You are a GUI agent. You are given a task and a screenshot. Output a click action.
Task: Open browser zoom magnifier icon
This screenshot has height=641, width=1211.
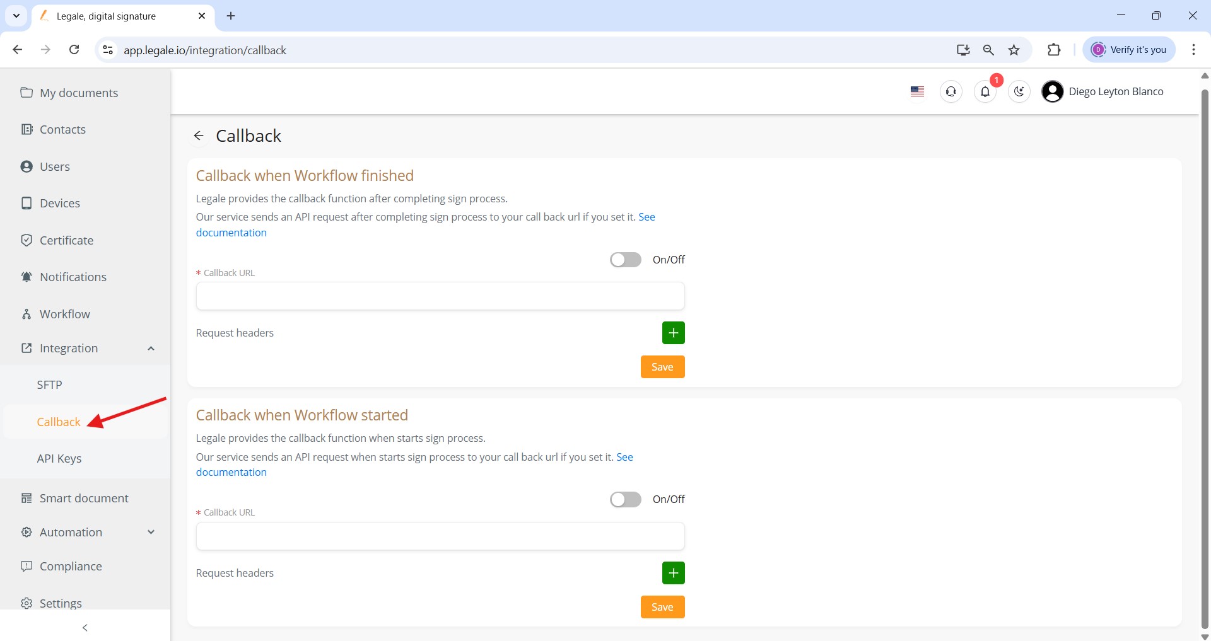988,50
